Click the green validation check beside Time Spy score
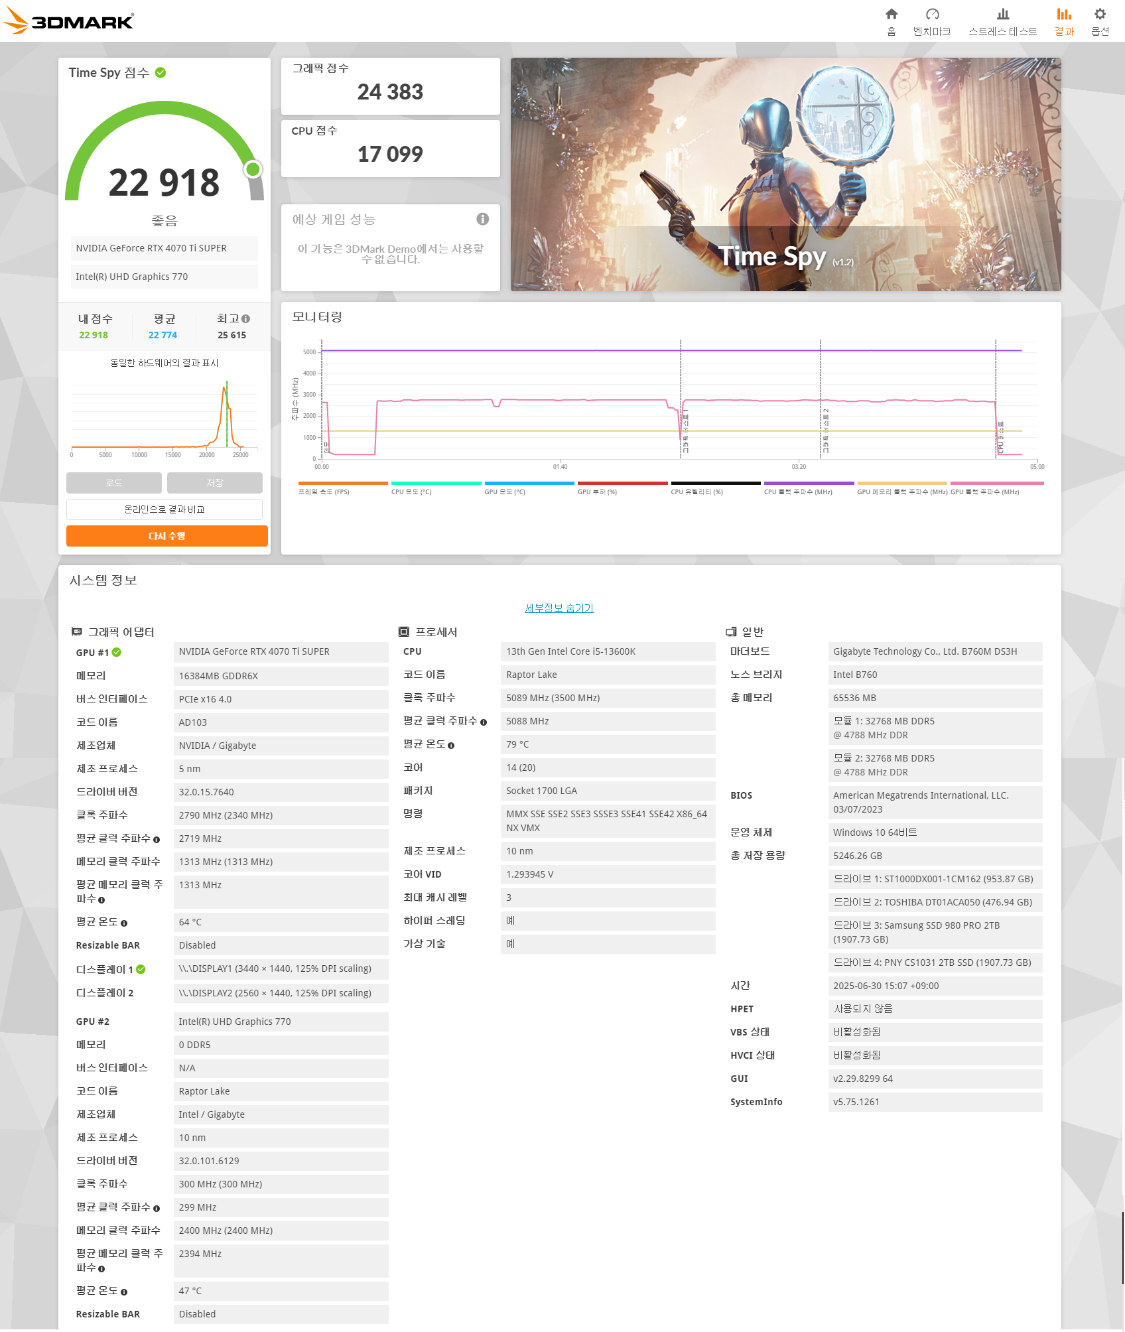1125x1332 pixels. (x=161, y=73)
